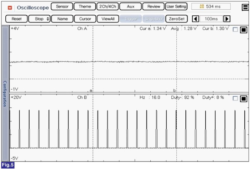
Task: Open the Theme menu
Action: [x=85, y=7]
